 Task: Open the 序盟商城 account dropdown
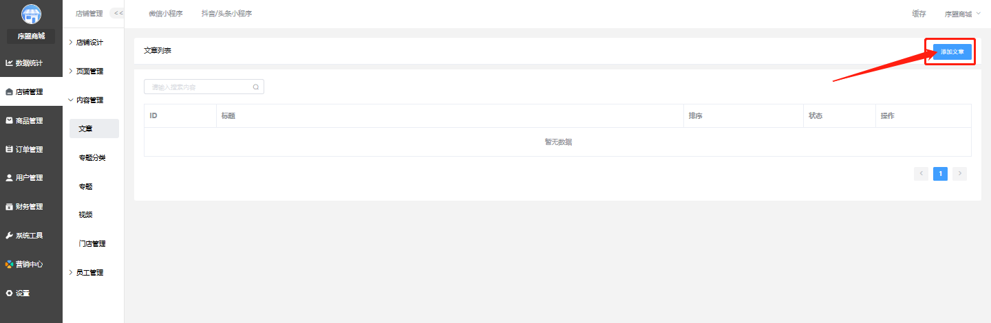coord(962,14)
